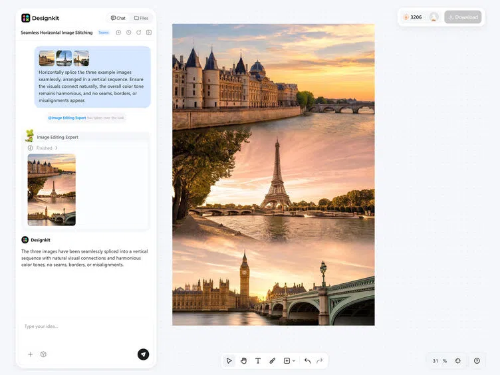
Task: Click the share arrow icon in header
Action: point(139,33)
